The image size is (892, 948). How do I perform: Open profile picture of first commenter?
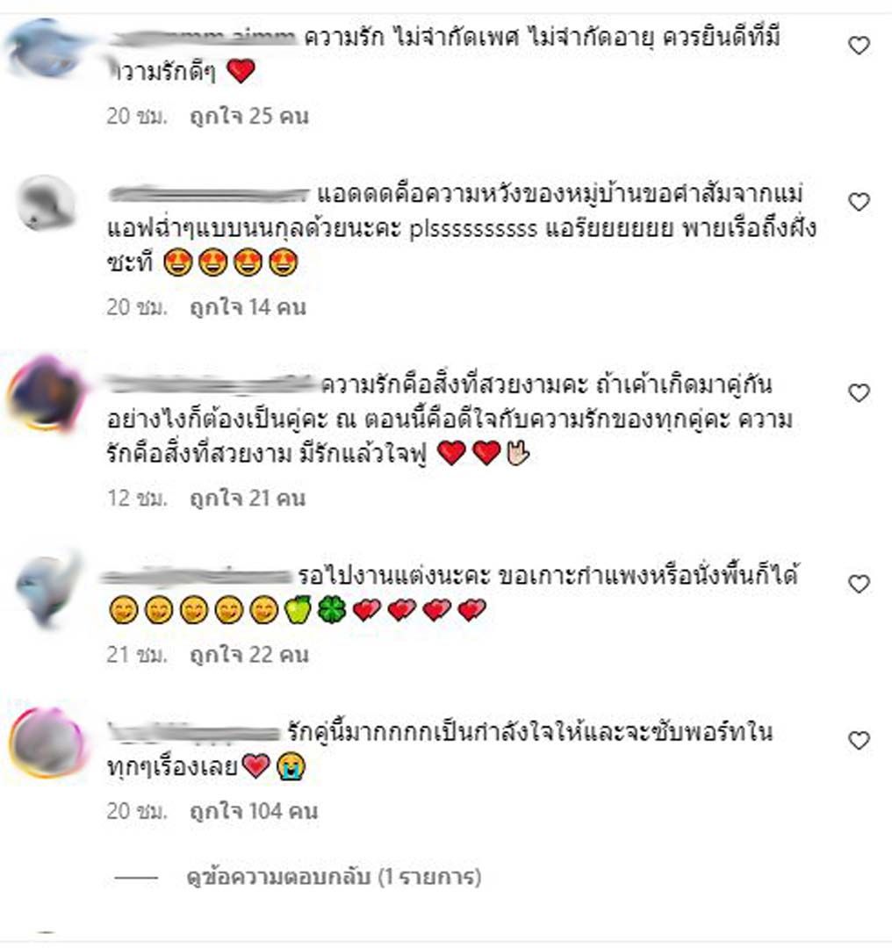pyautogui.click(x=44, y=47)
